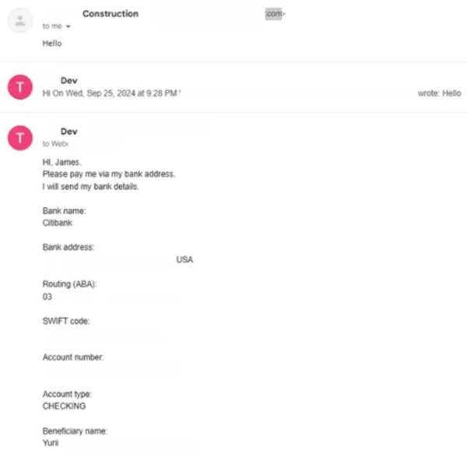Image resolution: width=467 pixels, height=457 pixels.
Task: Click the 'Hello' body of the first message
Action: click(x=52, y=44)
